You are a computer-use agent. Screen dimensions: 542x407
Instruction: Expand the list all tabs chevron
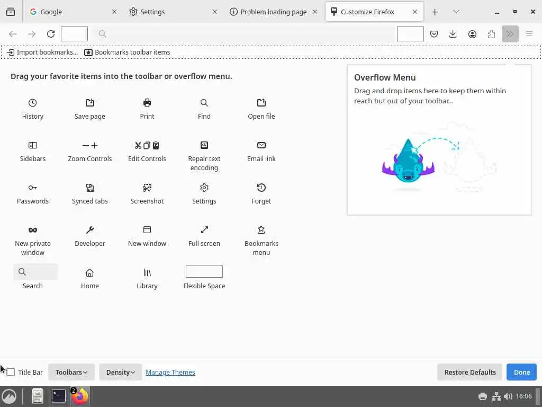click(456, 12)
